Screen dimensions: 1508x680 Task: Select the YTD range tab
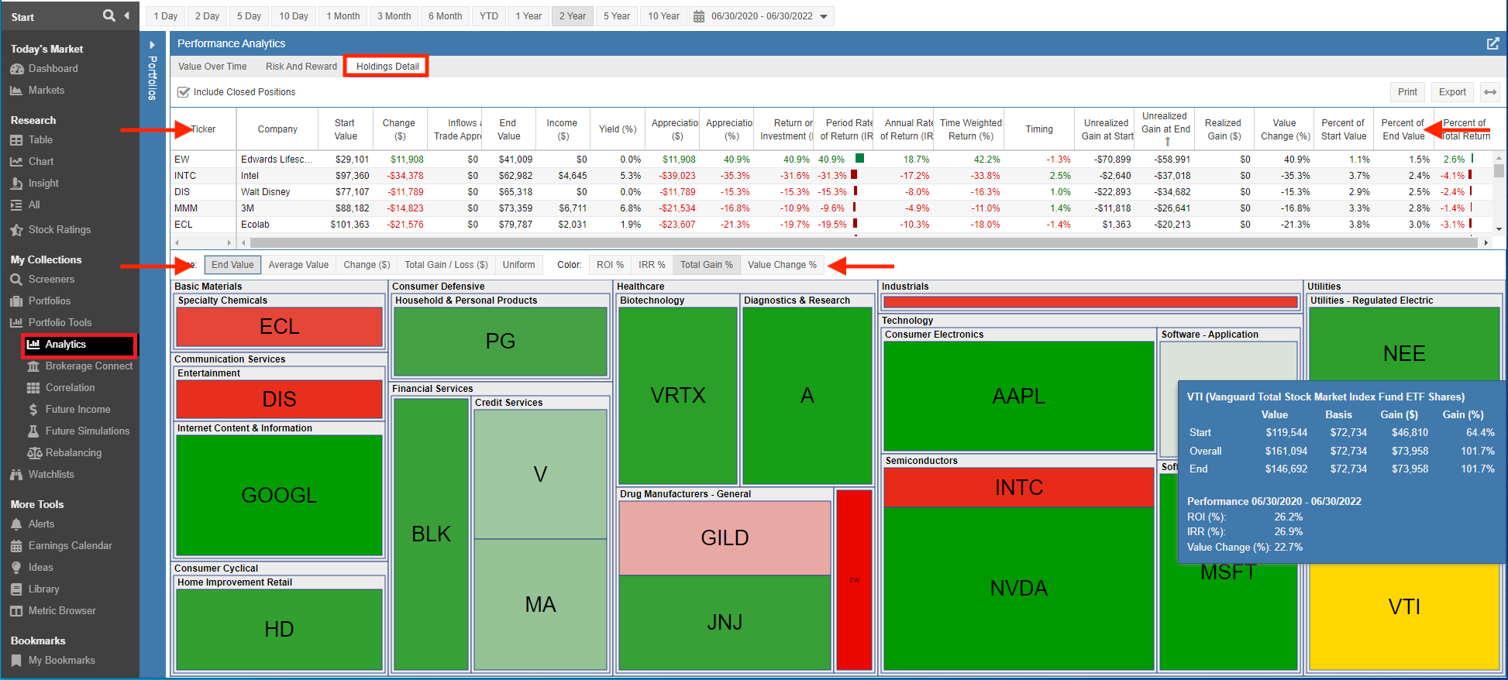488,16
